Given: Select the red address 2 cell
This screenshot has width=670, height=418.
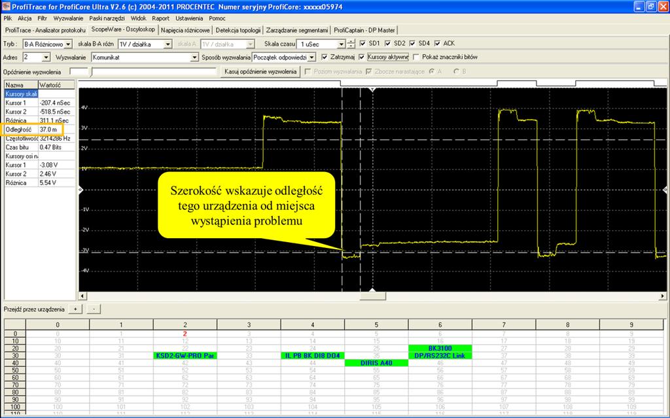Looking at the screenshot, I should point(185,334).
